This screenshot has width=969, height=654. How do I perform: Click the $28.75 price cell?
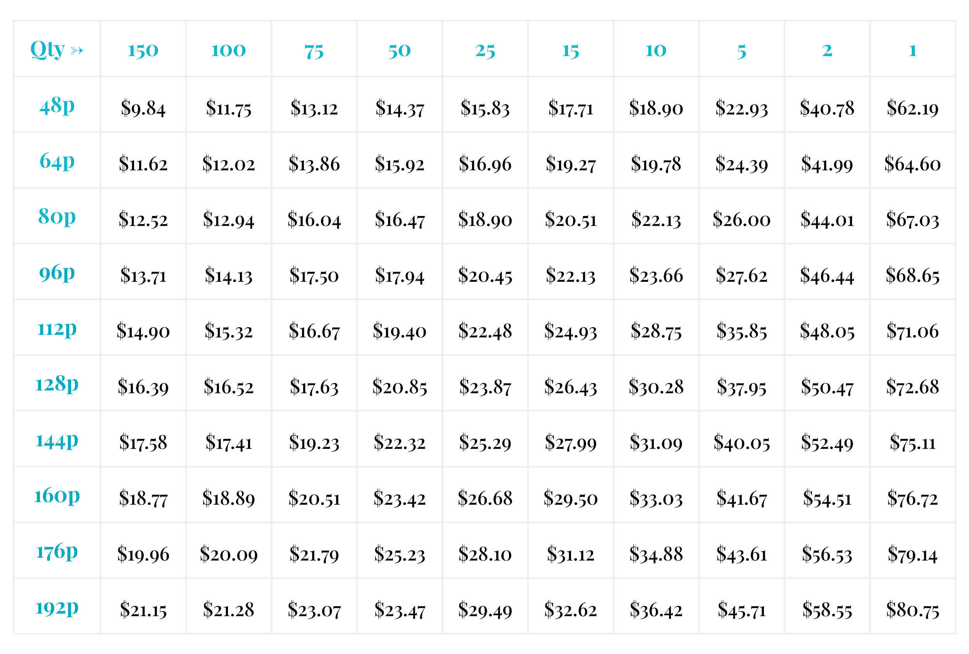coord(656,331)
